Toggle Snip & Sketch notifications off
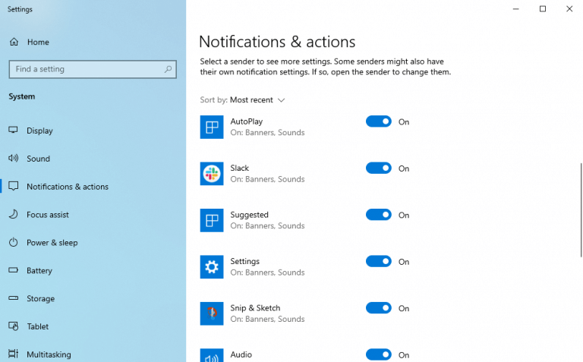 click(379, 308)
